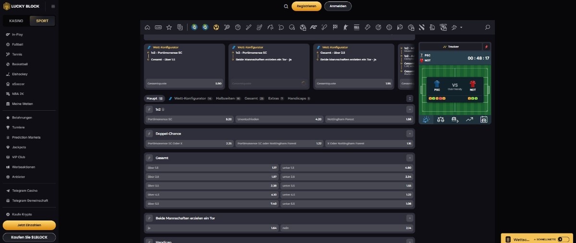The height and width of the screenshot is (243, 576).
Task: Select the Gesamt market tab
Action: pyautogui.click(x=254, y=98)
